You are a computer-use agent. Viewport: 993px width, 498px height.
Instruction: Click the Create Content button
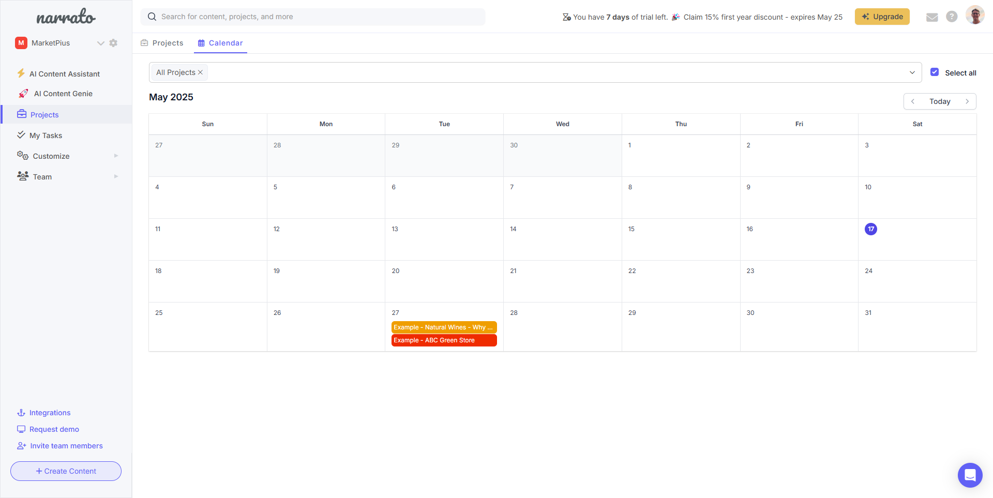66,471
